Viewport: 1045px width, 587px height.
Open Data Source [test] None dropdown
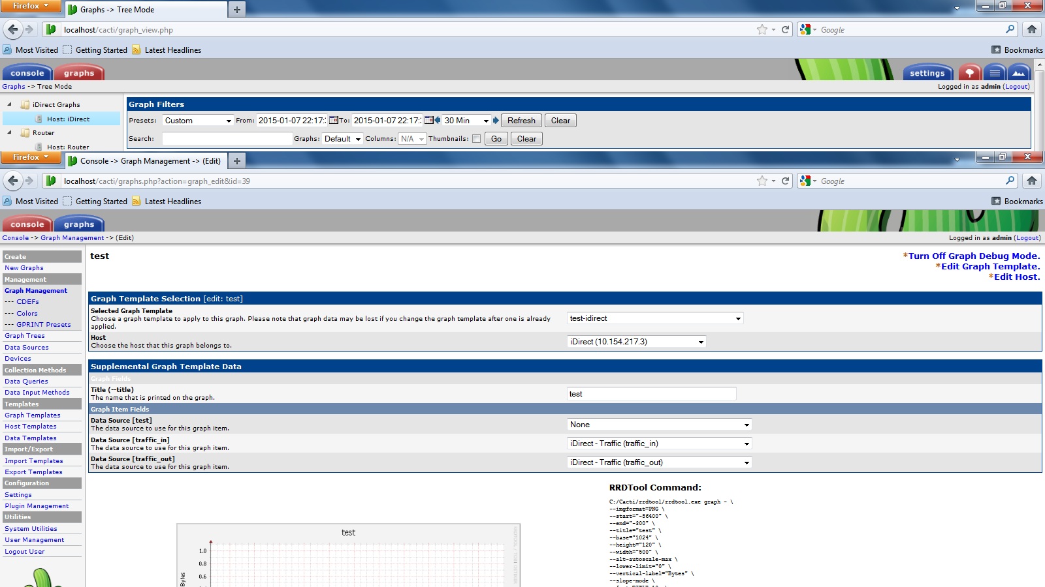click(660, 425)
